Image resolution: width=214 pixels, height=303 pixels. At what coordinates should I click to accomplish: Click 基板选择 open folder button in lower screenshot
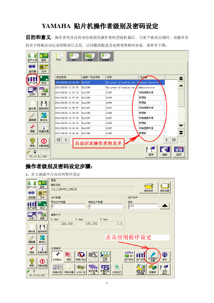click(x=148, y=187)
